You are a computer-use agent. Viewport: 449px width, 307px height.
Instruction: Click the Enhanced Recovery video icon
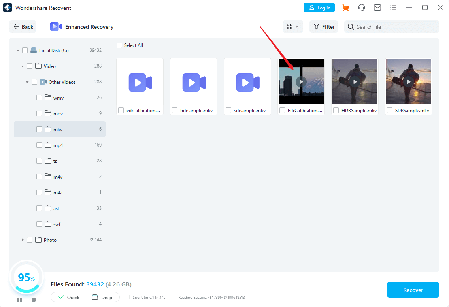point(56,26)
